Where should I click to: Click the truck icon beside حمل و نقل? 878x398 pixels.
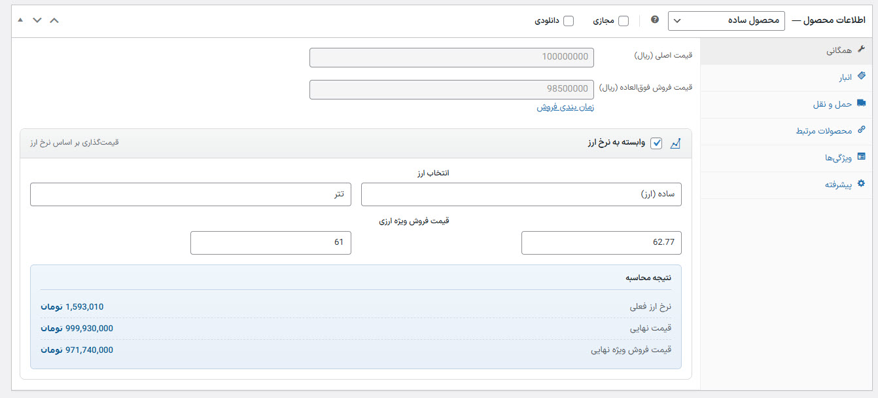click(861, 103)
